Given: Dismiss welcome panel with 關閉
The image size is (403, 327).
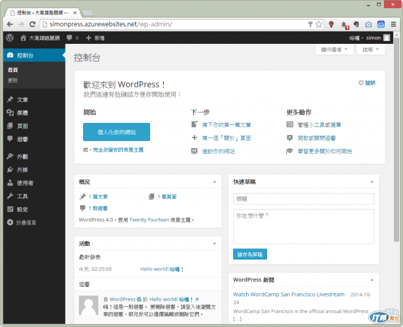Looking at the screenshot, I should tap(367, 83).
